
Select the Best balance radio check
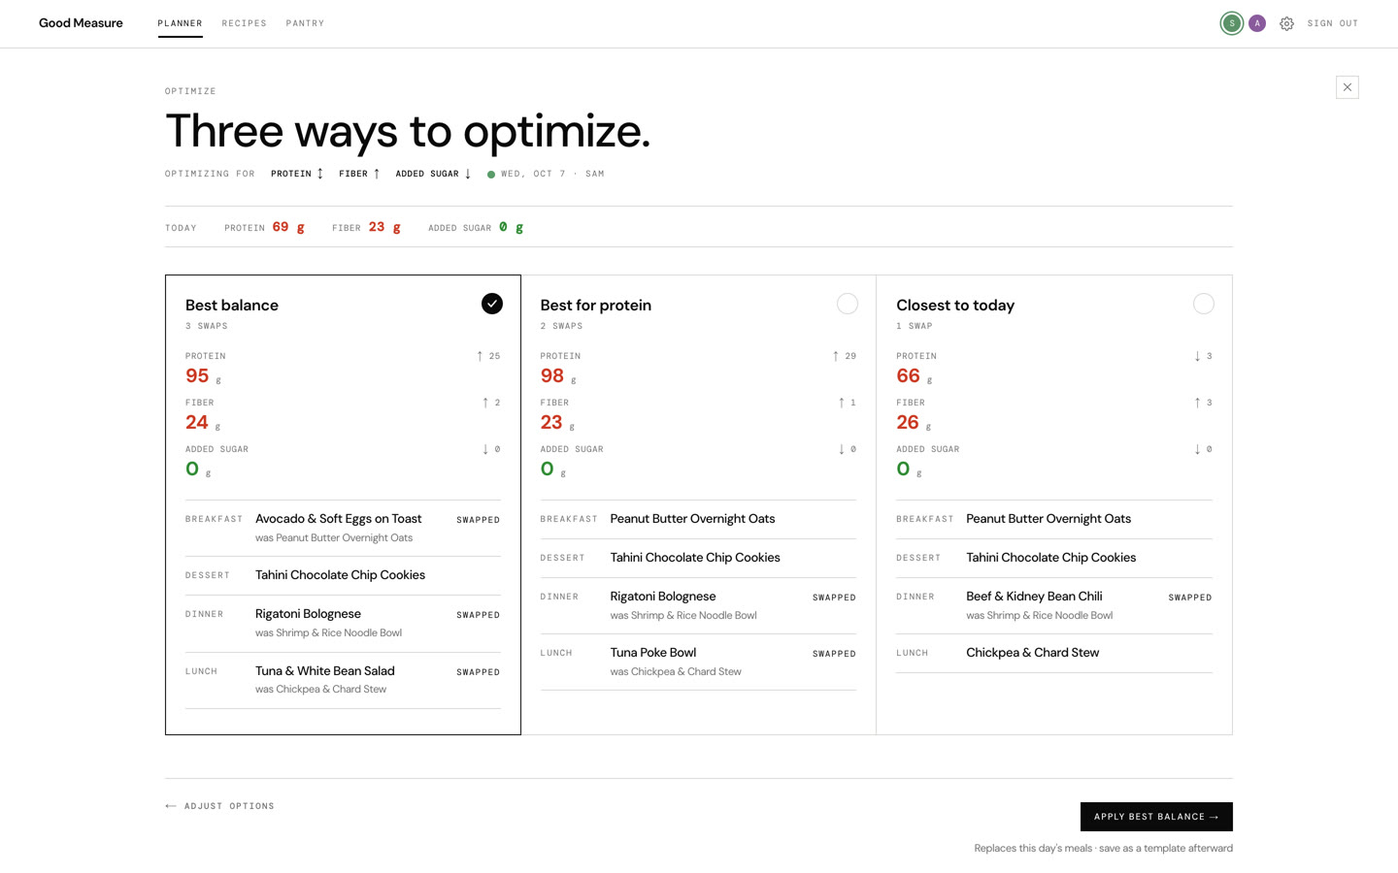(492, 304)
